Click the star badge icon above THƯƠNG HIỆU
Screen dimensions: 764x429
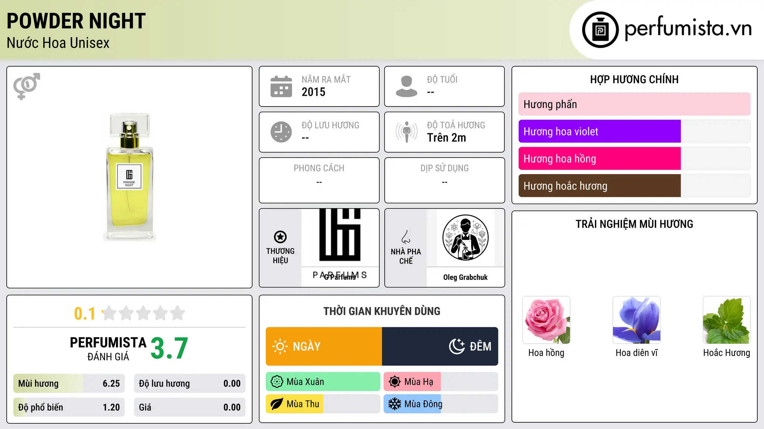pos(280,237)
